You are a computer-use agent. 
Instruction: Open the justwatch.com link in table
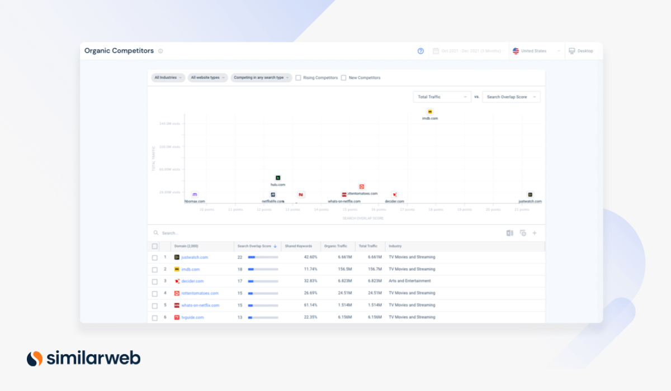click(195, 258)
